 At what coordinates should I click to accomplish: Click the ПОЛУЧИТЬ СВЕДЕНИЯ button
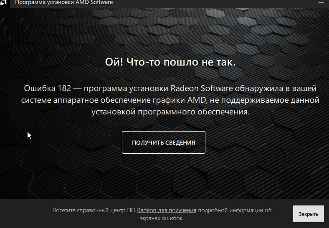coord(163,142)
